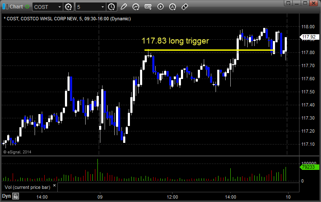Click the 117.80 price axis label
Screen dimensions: 321x202
point(308,52)
